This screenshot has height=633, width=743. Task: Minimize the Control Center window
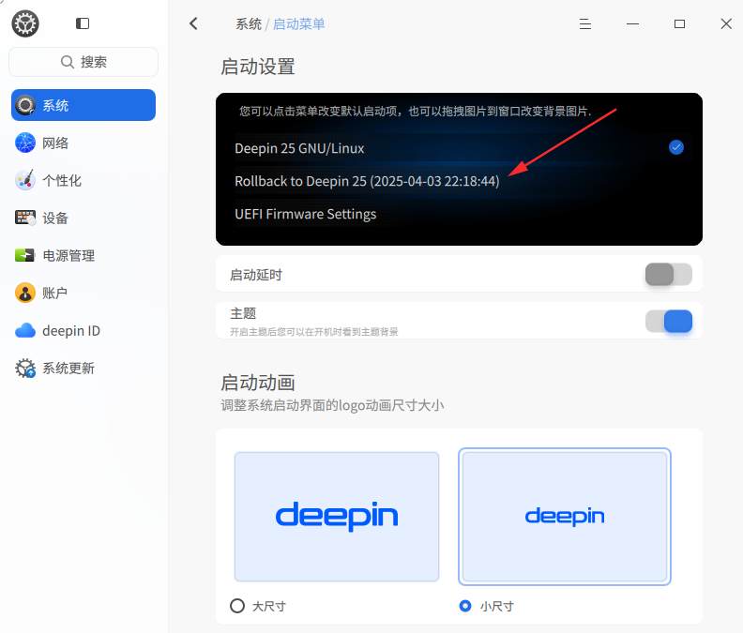(x=632, y=23)
